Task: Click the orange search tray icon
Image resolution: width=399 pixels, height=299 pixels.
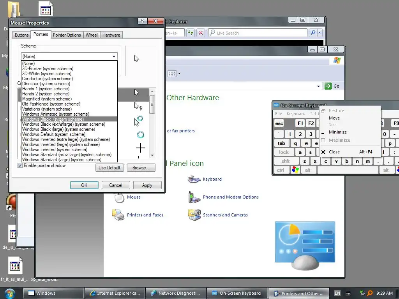Action: tap(370, 293)
